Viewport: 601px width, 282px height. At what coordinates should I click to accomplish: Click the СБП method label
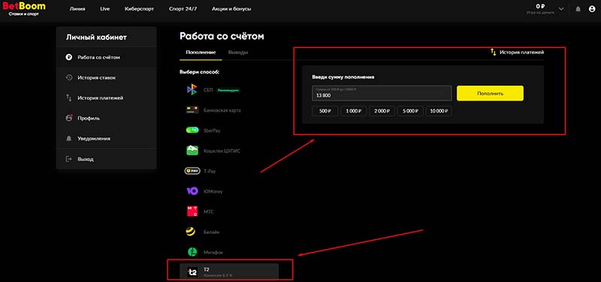[x=208, y=90]
